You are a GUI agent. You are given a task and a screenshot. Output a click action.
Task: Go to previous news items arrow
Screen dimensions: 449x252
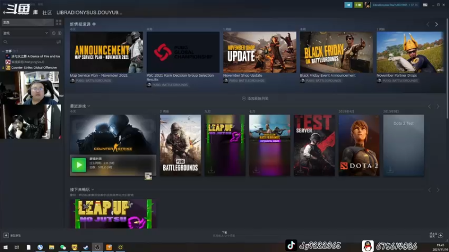[428, 24]
